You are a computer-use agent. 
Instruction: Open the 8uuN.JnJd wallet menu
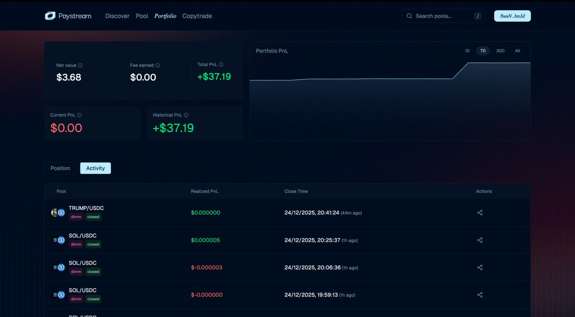[512, 16]
